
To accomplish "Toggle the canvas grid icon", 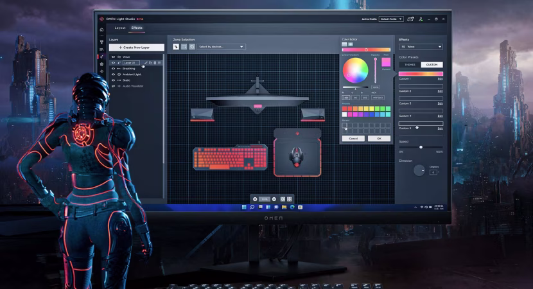I will 289,199.
